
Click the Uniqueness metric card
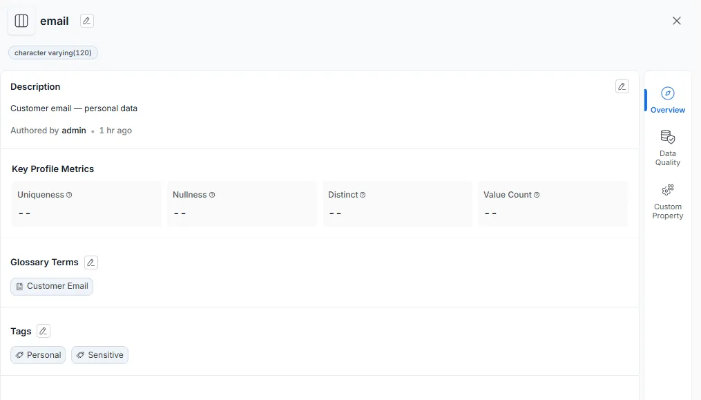pyautogui.click(x=86, y=204)
